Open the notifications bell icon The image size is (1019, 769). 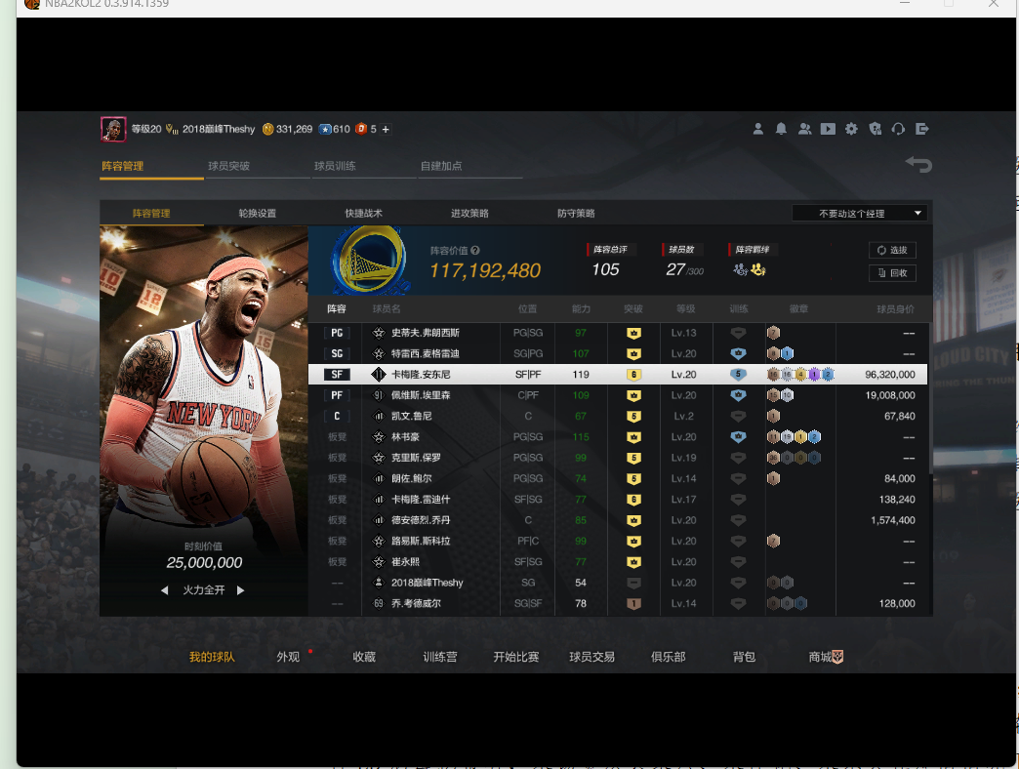click(x=781, y=129)
